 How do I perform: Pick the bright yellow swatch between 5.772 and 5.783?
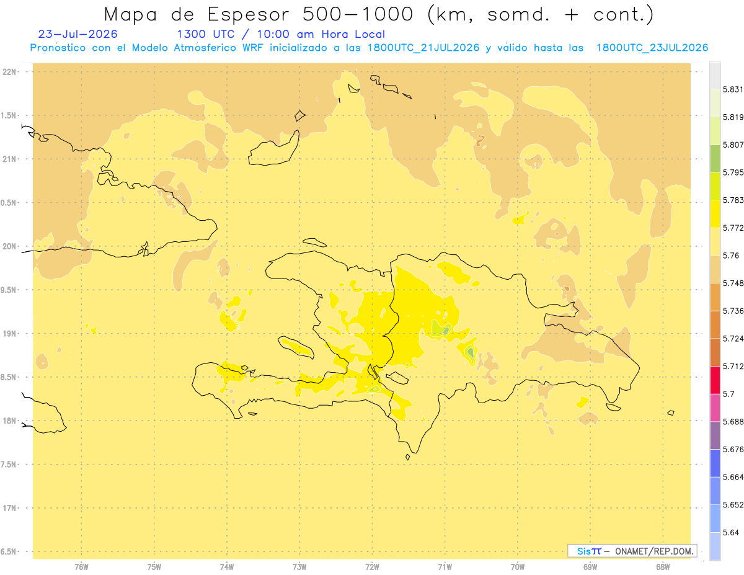pos(715,213)
